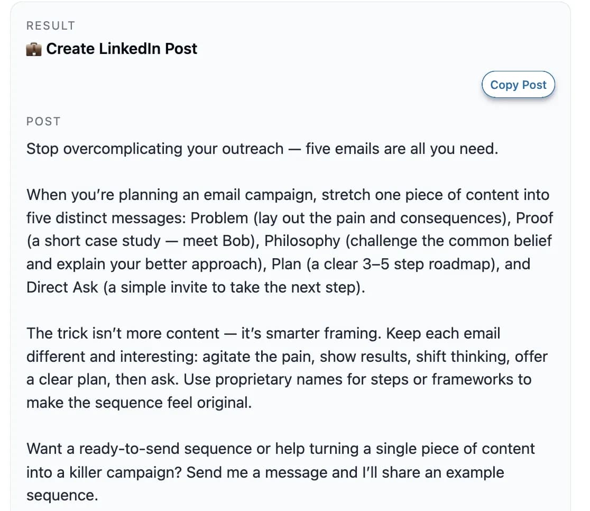Select the POST section label
This screenshot has width=590, height=511.
point(43,121)
